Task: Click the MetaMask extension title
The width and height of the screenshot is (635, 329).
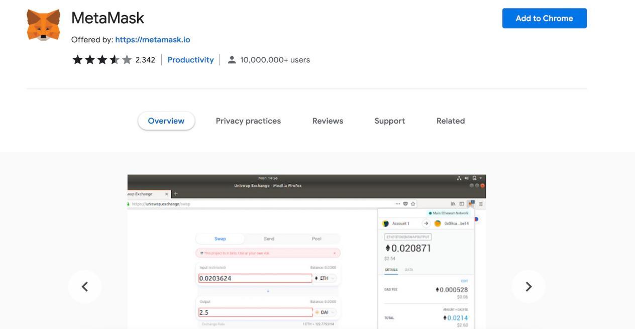Action: [x=108, y=18]
